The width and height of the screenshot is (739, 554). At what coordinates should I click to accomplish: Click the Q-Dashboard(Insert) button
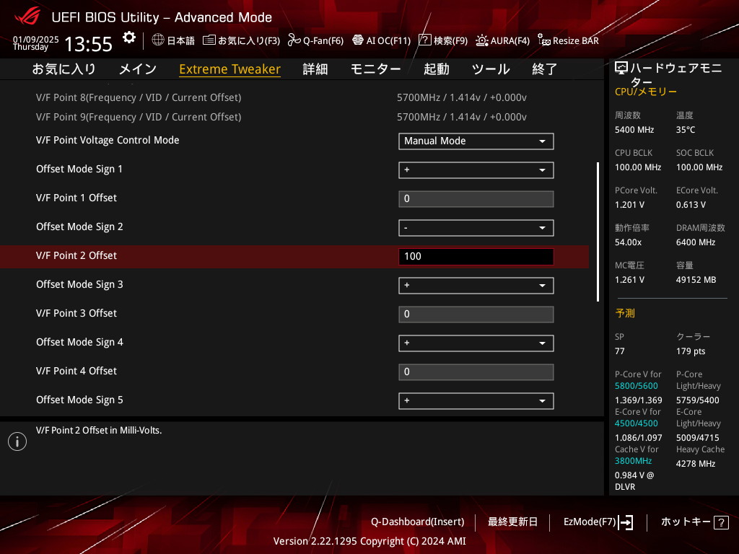click(x=417, y=522)
